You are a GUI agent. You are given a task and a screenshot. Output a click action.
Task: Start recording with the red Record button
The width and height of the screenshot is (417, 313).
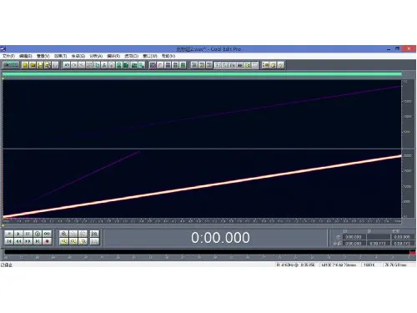tap(47, 241)
